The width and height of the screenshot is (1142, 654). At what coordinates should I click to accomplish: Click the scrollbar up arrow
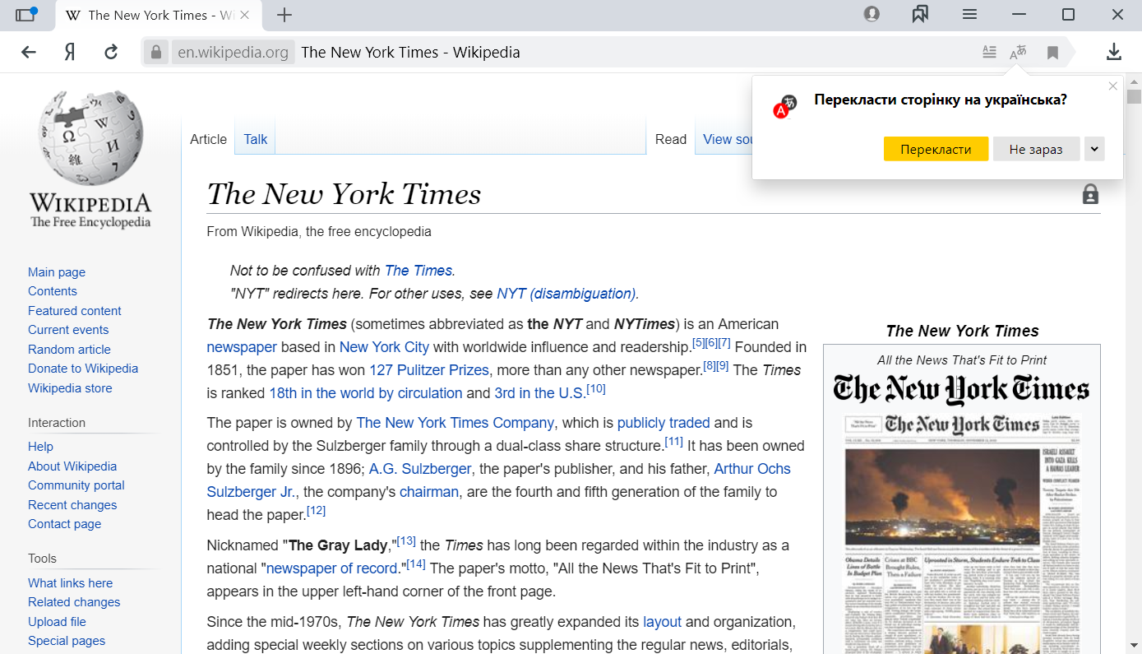(1134, 81)
